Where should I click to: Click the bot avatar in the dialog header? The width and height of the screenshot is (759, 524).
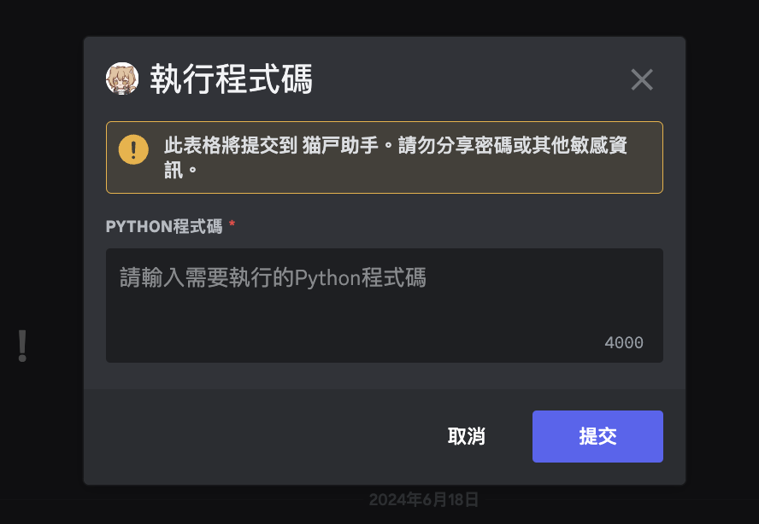(124, 79)
